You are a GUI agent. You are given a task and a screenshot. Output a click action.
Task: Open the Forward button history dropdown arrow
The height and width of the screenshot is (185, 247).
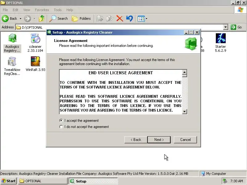coord(34,19)
